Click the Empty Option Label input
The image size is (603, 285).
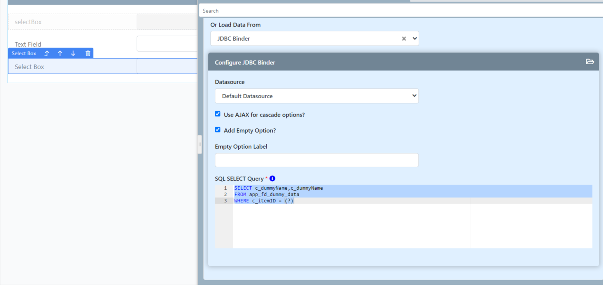point(316,160)
